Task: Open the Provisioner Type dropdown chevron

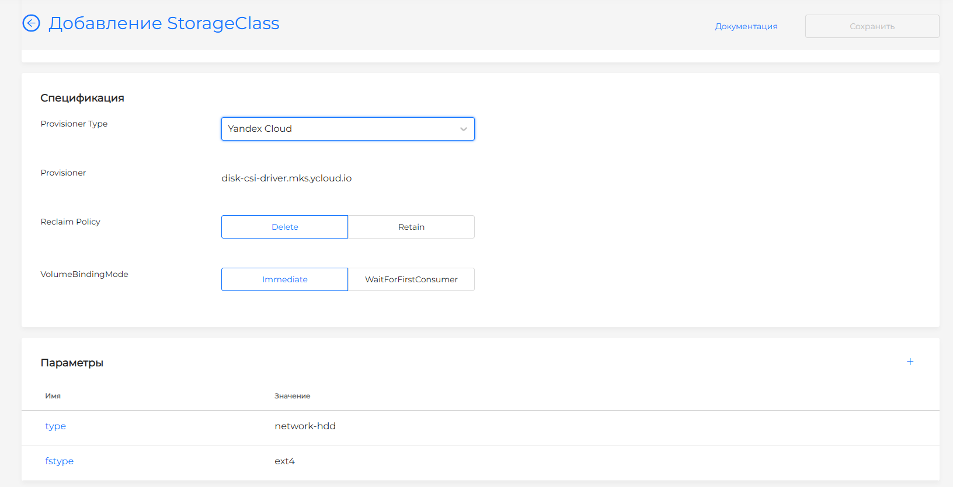Action: tap(463, 129)
